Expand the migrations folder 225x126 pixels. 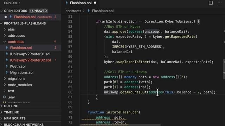[17, 78]
